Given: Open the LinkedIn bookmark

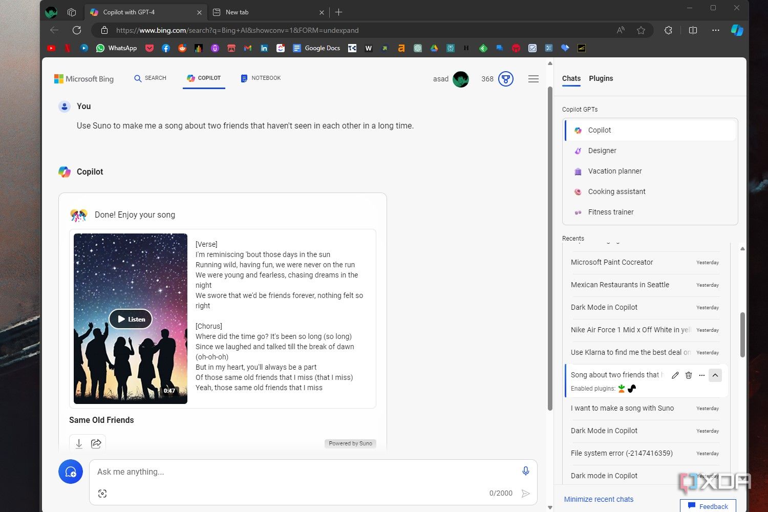Looking at the screenshot, I should pyautogui.click(x=264, y=48).
